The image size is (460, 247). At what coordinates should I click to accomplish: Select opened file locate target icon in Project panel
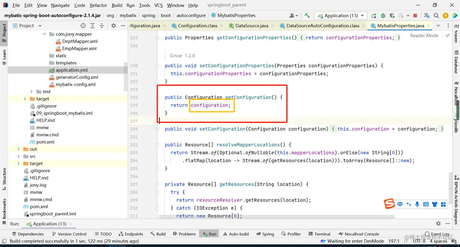[83, 26]
